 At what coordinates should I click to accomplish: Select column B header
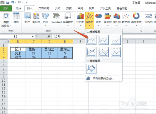point(18,42)
